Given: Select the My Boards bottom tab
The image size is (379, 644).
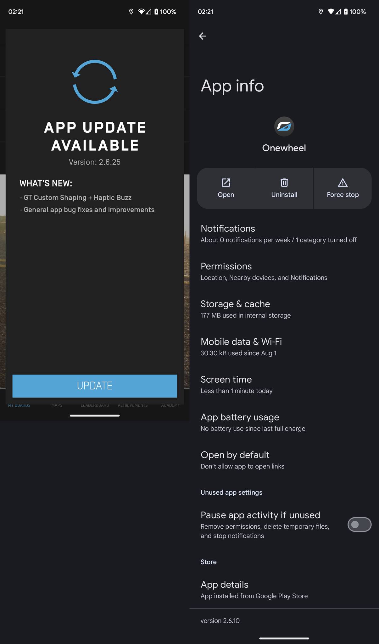Looking at the screenshot, I should tap(19, 406).
